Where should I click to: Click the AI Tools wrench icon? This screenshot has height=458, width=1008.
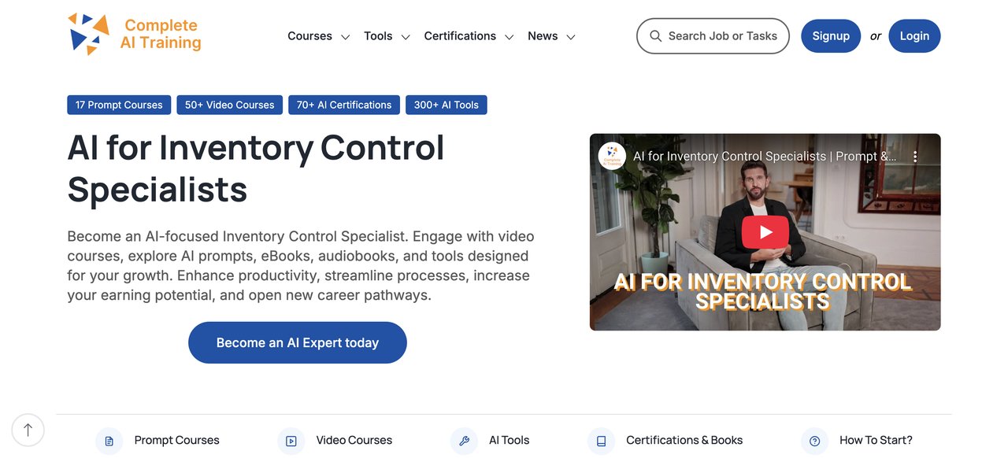[x=464, y=441]
